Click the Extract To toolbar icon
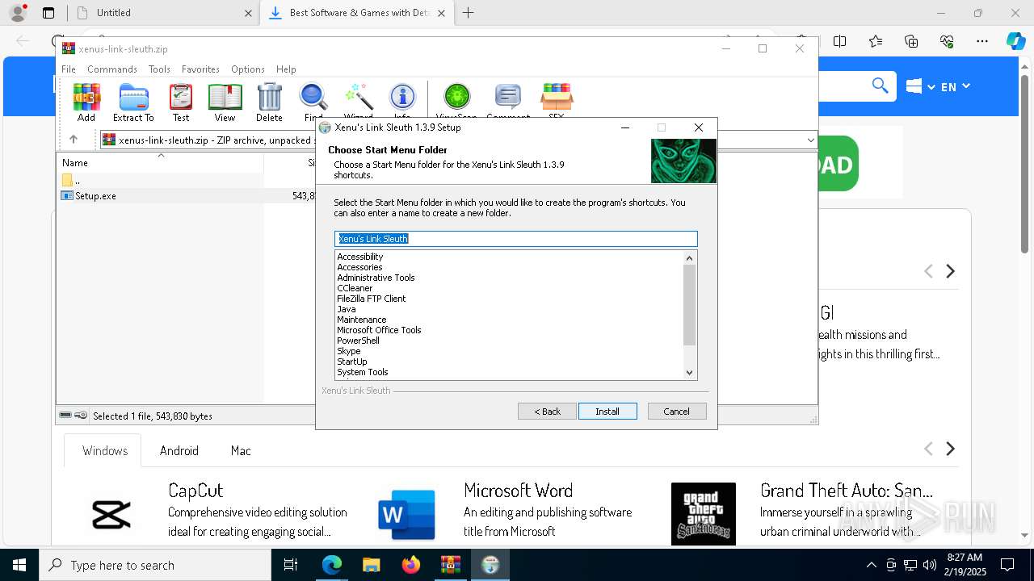 (x=133, y=102)
